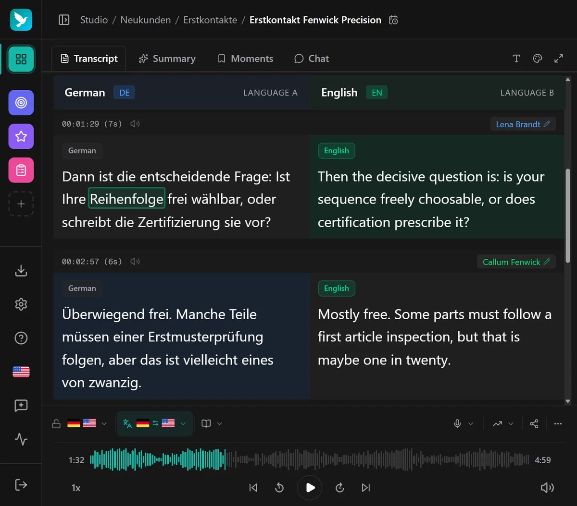Click the English tag above Mostly free

coord(337,289)
